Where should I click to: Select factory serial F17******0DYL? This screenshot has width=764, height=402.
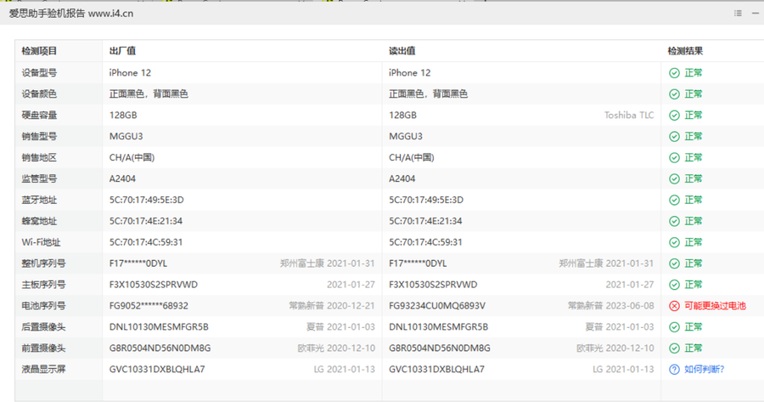click(138, 263)
